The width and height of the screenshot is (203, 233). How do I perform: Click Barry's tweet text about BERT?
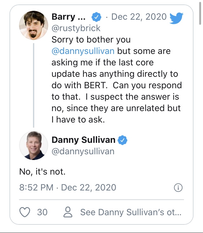click(x=116, y=80)
